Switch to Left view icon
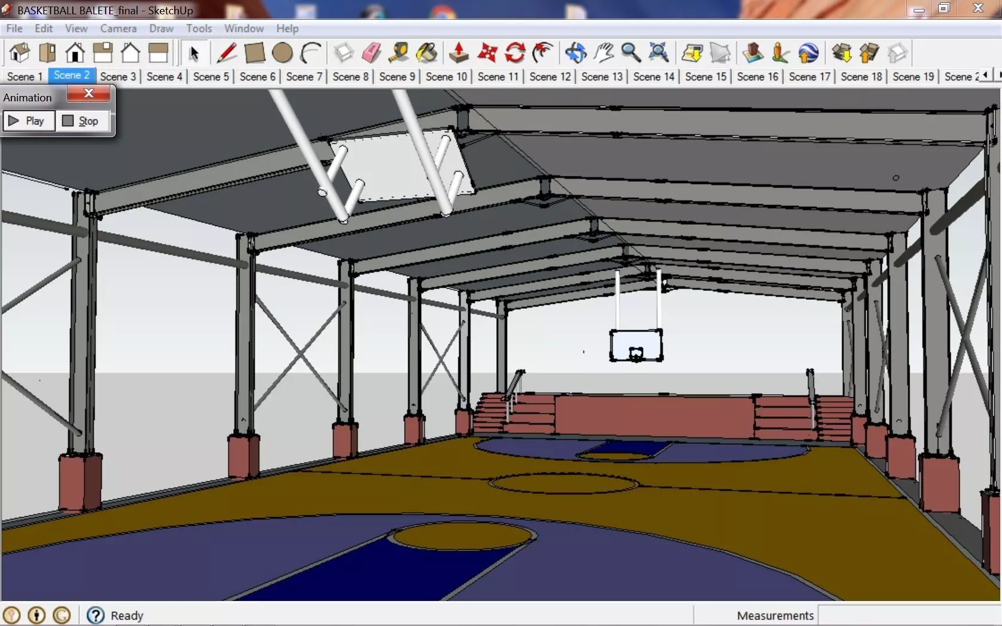This screenshot has width=1002, height=626. click(x=158, y=53)
